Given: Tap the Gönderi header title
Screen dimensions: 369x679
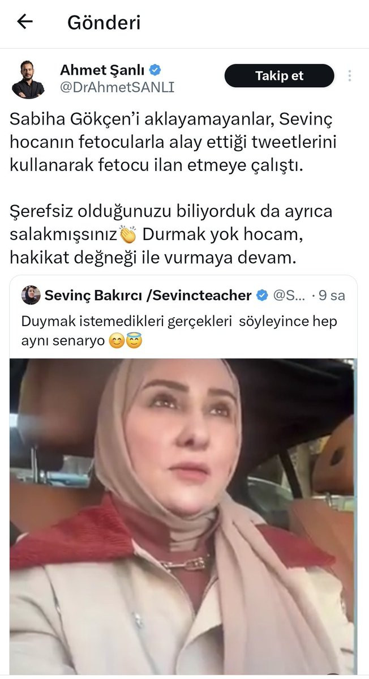Looking at the screenshot, I should pos(104,23).
